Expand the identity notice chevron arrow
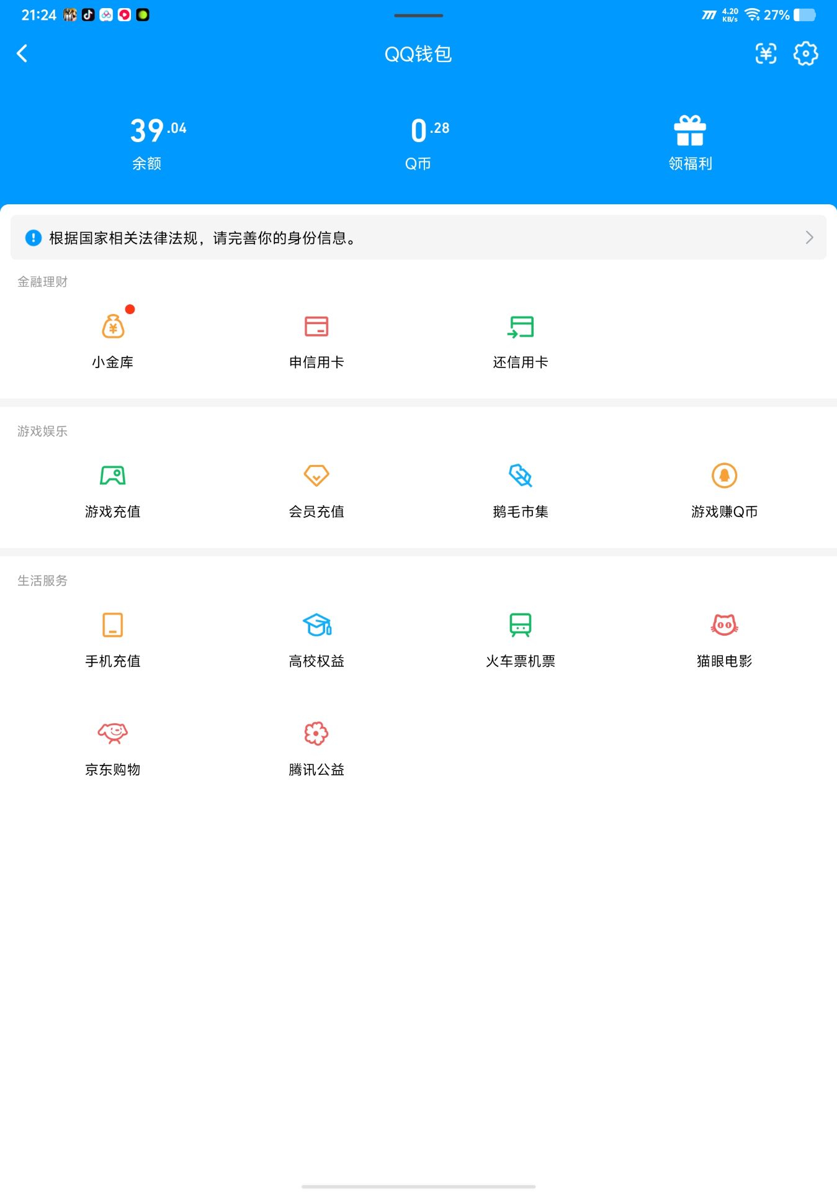837x1192 pixels. (x=809, y=238)
